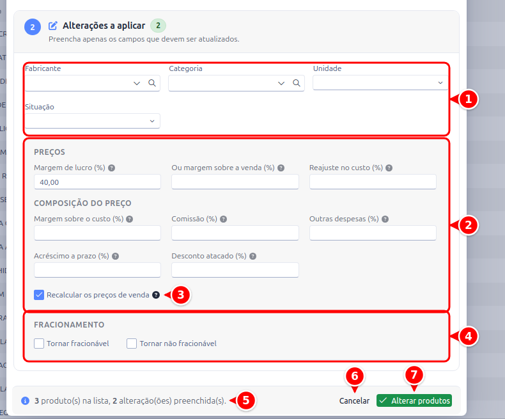Uncheck Recalcular os preços de venda
Viewport: 505px width, 419px height.
[x=39, y=295]
